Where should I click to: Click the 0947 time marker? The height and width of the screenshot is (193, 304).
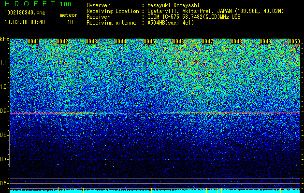click(207, 41)
